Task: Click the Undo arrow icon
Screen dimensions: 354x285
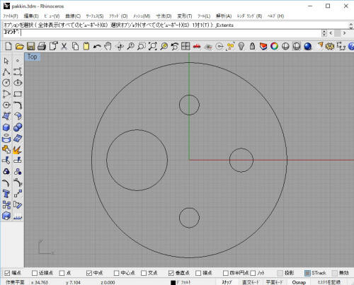Action: (97, 47)
